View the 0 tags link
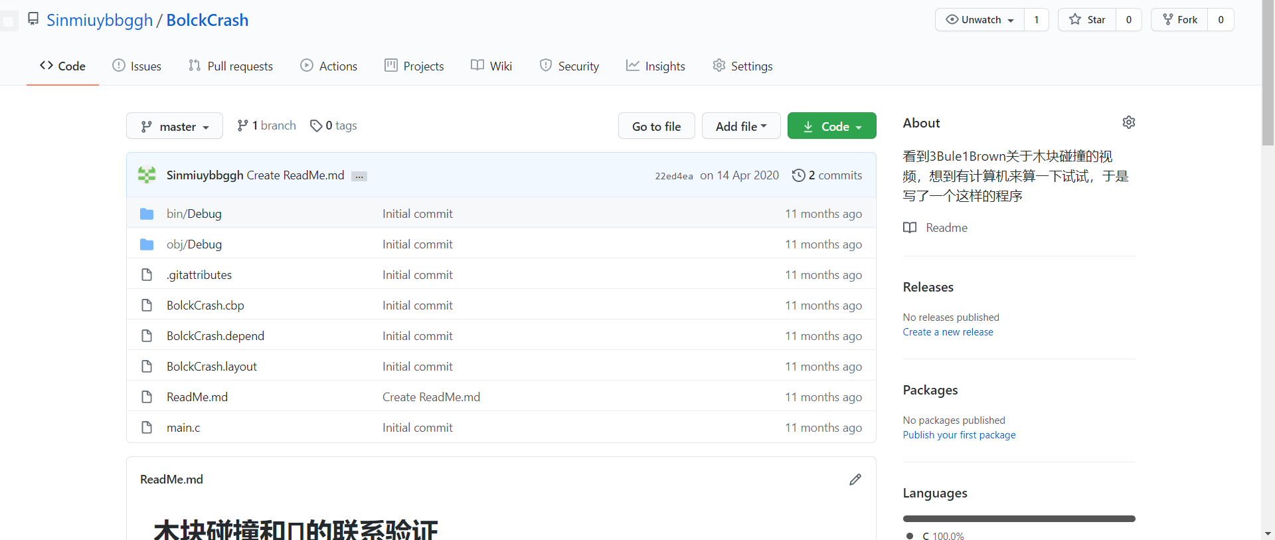This screenshot has height=540, width=1275. [333, 126]
